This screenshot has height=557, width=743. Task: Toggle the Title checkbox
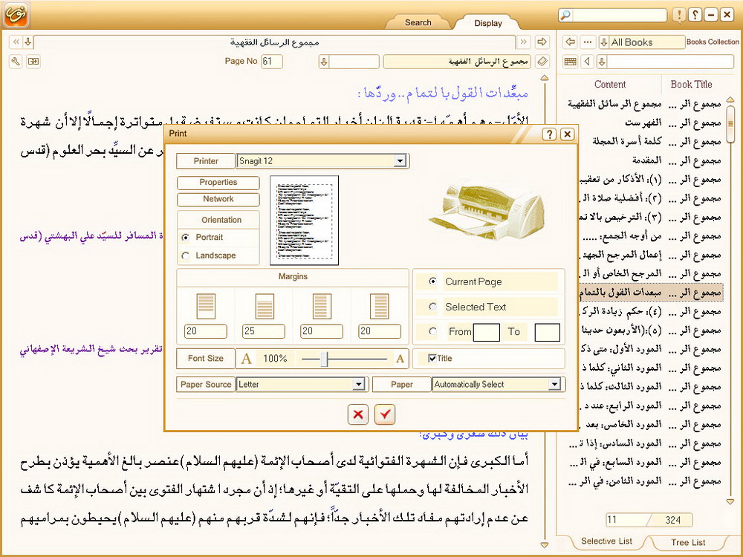pyautogui.click(x=432, y=359)
